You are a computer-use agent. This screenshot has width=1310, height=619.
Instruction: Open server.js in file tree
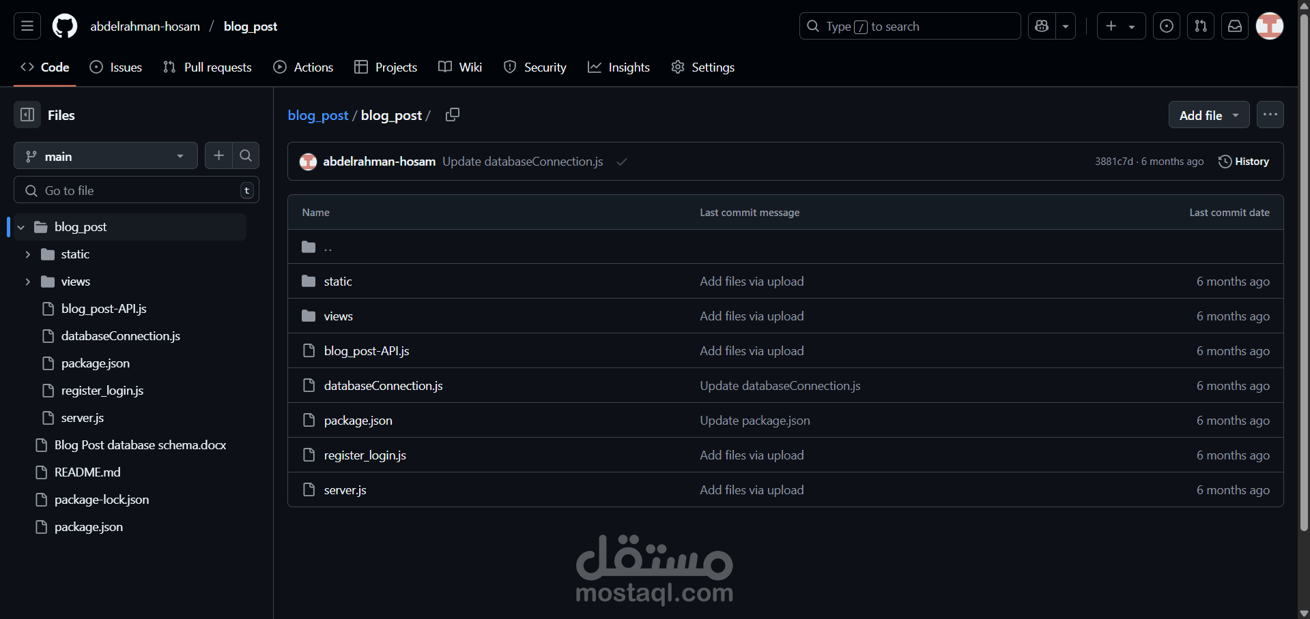(x=82, y=418)
